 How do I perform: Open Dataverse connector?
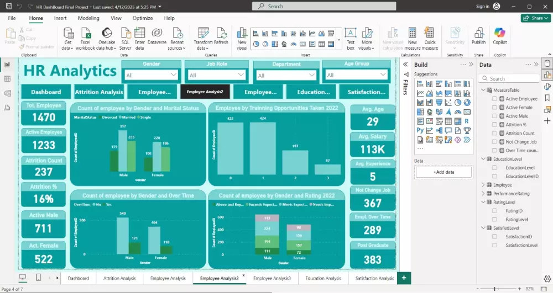157,36
